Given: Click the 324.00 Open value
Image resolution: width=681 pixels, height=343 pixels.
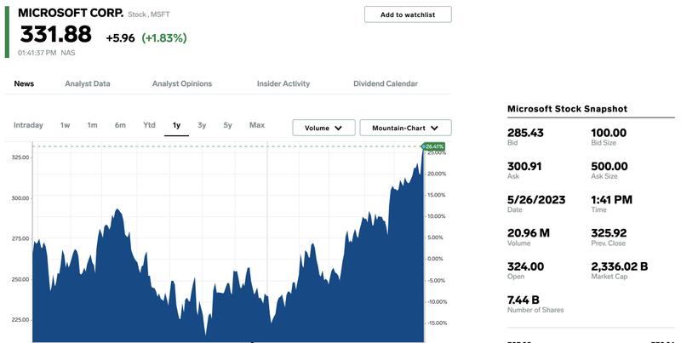Looking at the screenshot, I should pos(525,266).
